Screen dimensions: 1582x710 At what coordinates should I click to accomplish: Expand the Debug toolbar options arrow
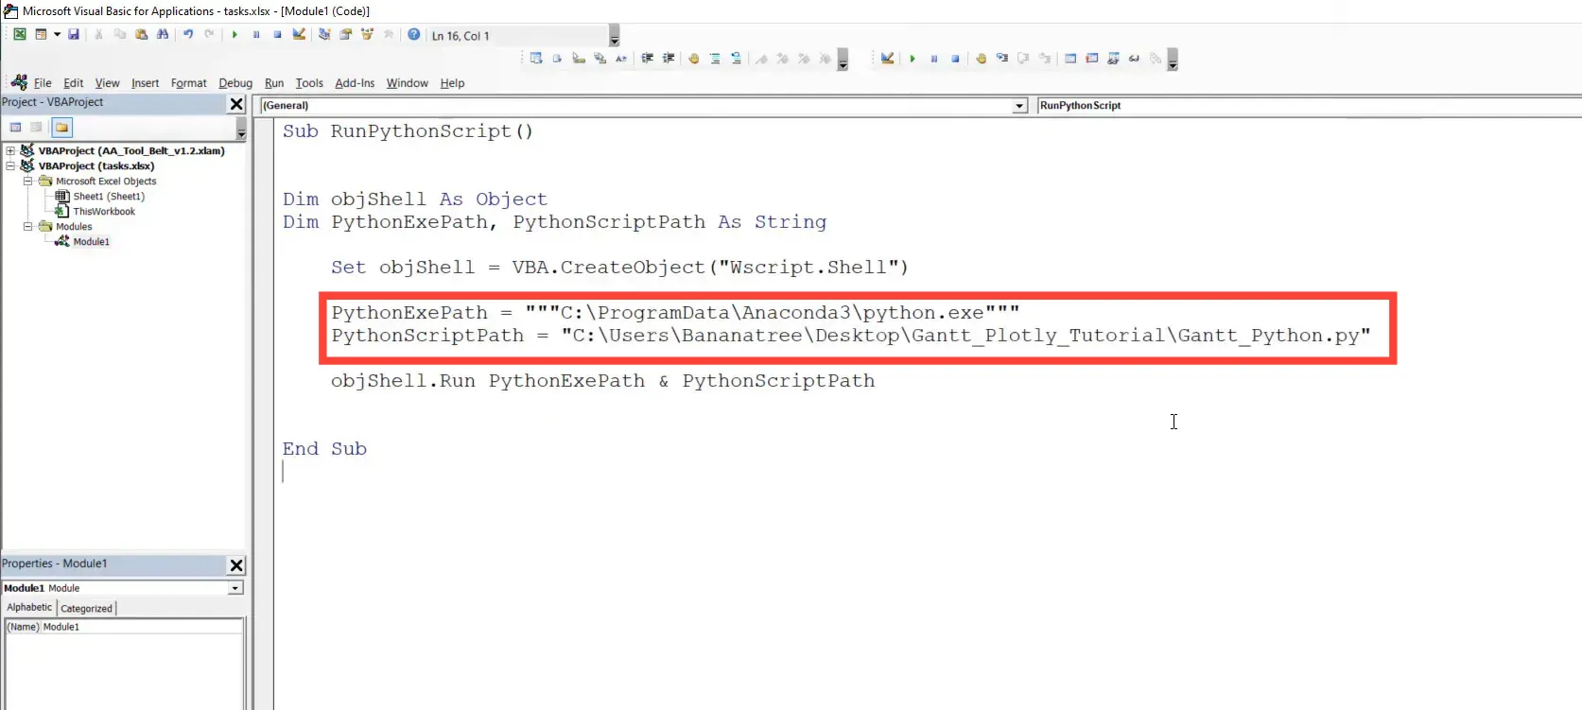tap(1173, 60)
